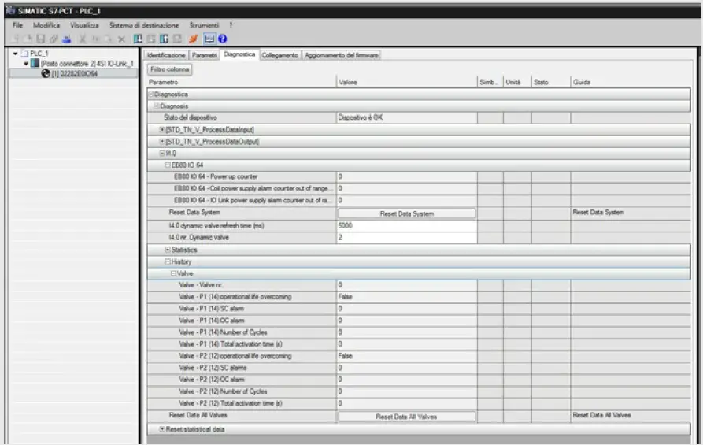The image size is (703, 445).
Task: Expand the STD_TN_V_ProcessDataInput group
Action: tap(161, 129)
